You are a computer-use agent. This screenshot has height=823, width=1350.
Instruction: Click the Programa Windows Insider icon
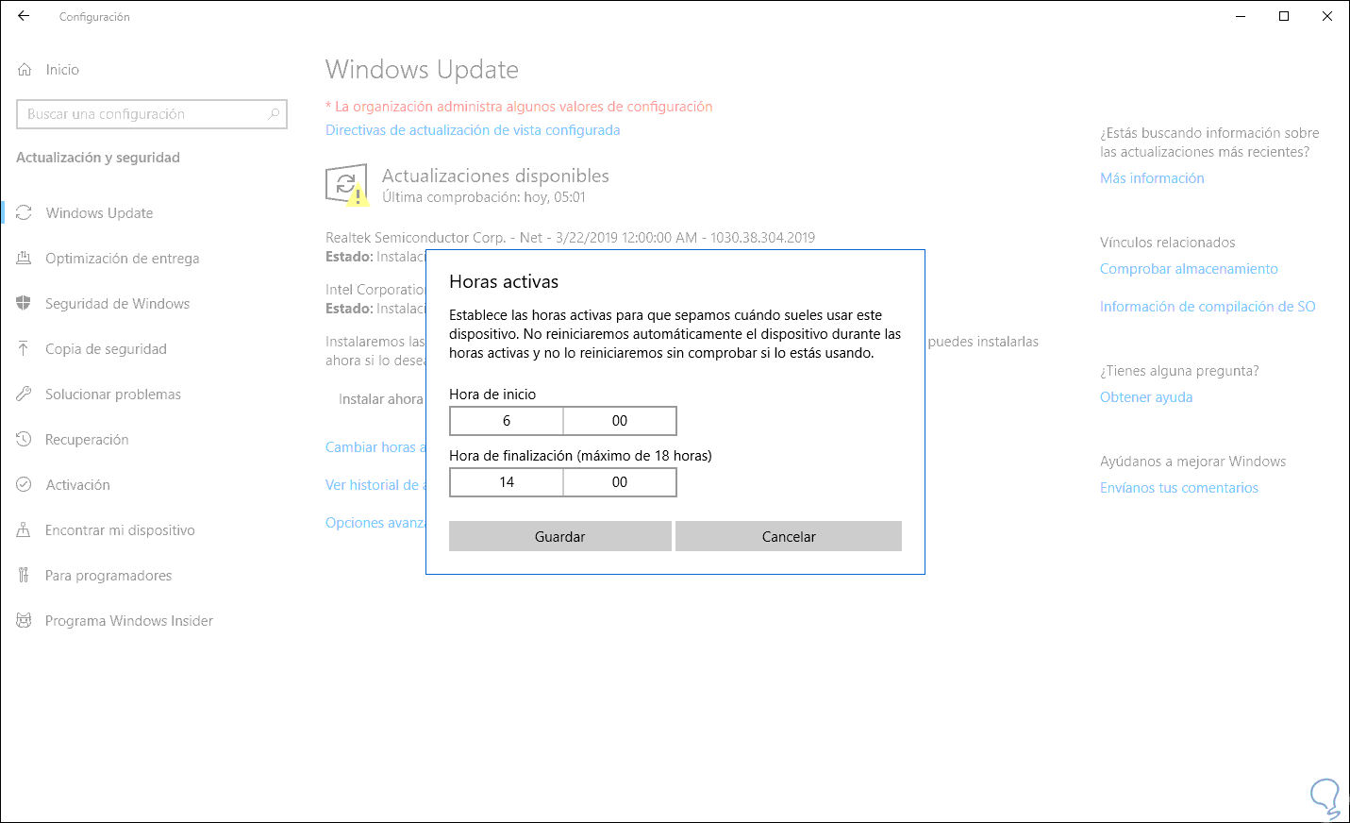pyautogui.click(x=25, y=621)
